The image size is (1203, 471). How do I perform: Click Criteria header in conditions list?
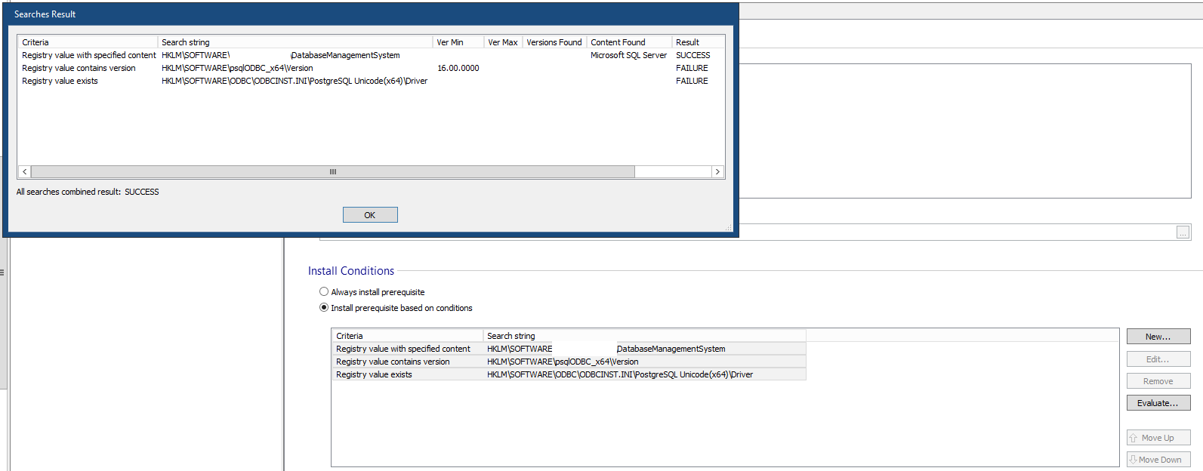[x=407, y=336]
